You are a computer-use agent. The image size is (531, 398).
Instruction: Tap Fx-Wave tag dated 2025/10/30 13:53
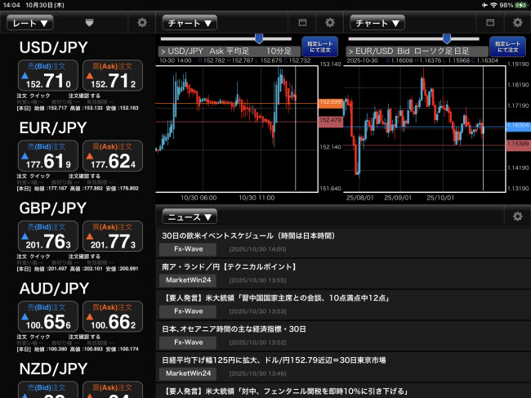(188, 311)
